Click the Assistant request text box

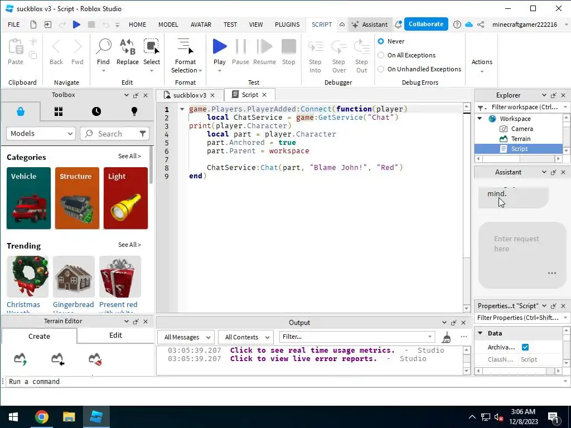[522, 255]
